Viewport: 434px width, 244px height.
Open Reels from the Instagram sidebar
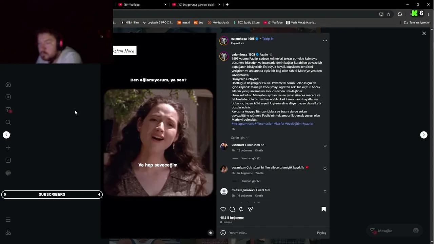click(8, 97)
